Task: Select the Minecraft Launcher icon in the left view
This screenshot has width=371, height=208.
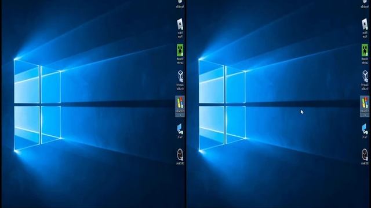Action: pyautogui.click(x=180, y=50)
